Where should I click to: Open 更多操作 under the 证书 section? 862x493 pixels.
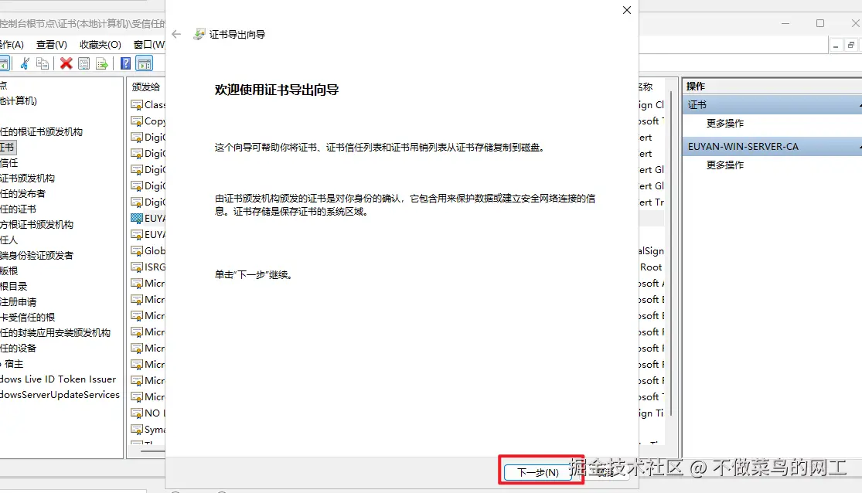tap(724, 123)
